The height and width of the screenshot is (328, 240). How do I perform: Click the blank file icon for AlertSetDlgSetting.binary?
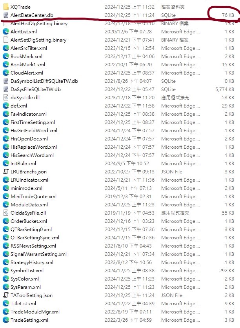tap(6, 40)
